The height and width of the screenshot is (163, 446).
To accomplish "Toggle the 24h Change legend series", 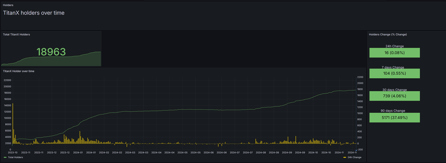I will pyautogui.click(x=355, y=157).
